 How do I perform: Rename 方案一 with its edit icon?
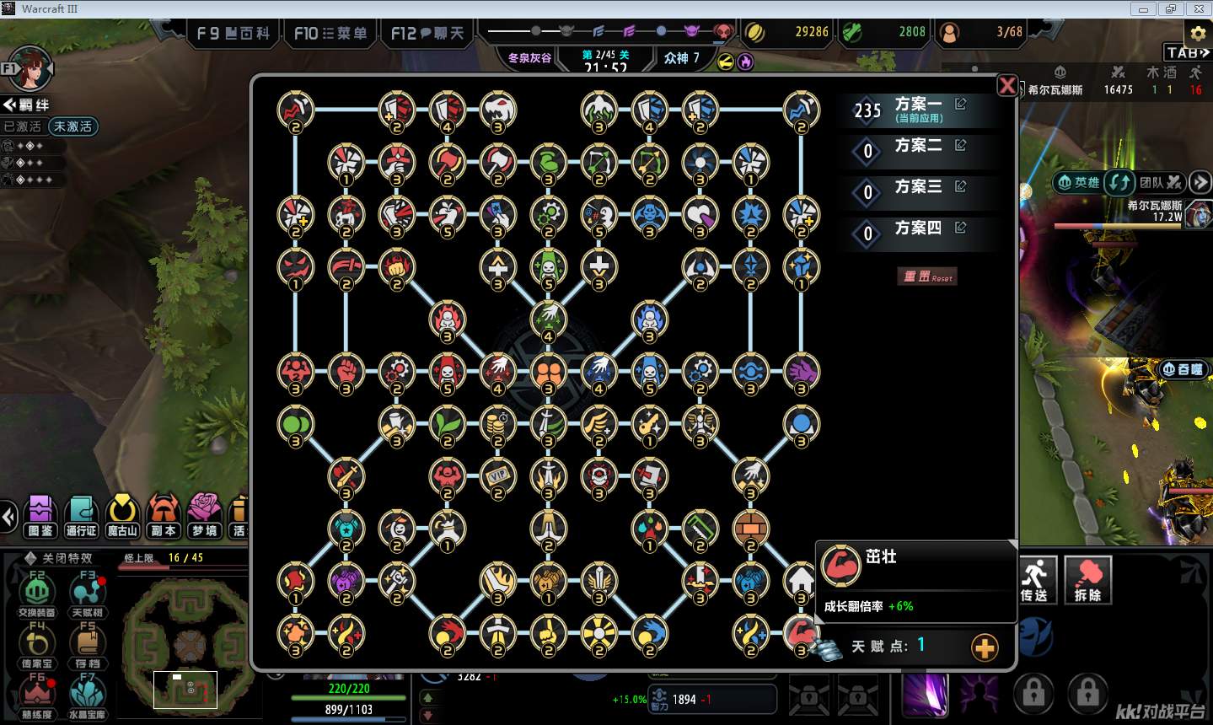point(961,104)
